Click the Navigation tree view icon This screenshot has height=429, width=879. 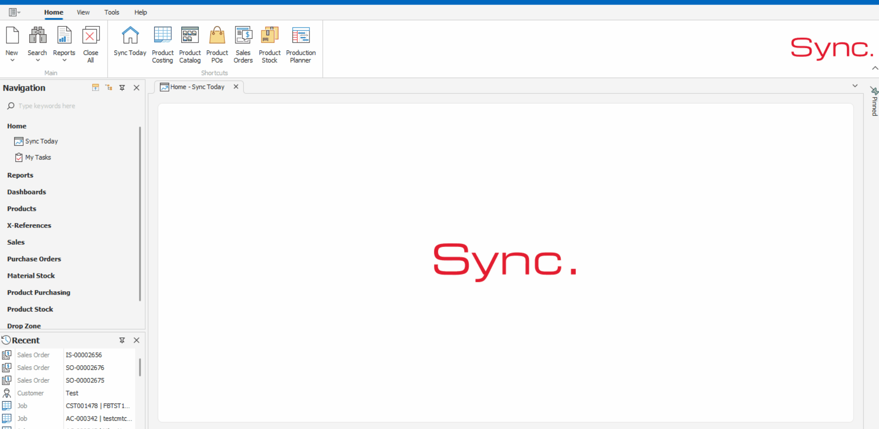[x=109, y=87]
